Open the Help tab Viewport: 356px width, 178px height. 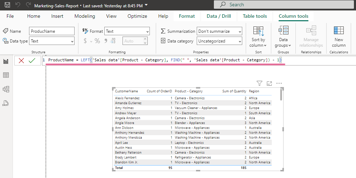point(163,16)
